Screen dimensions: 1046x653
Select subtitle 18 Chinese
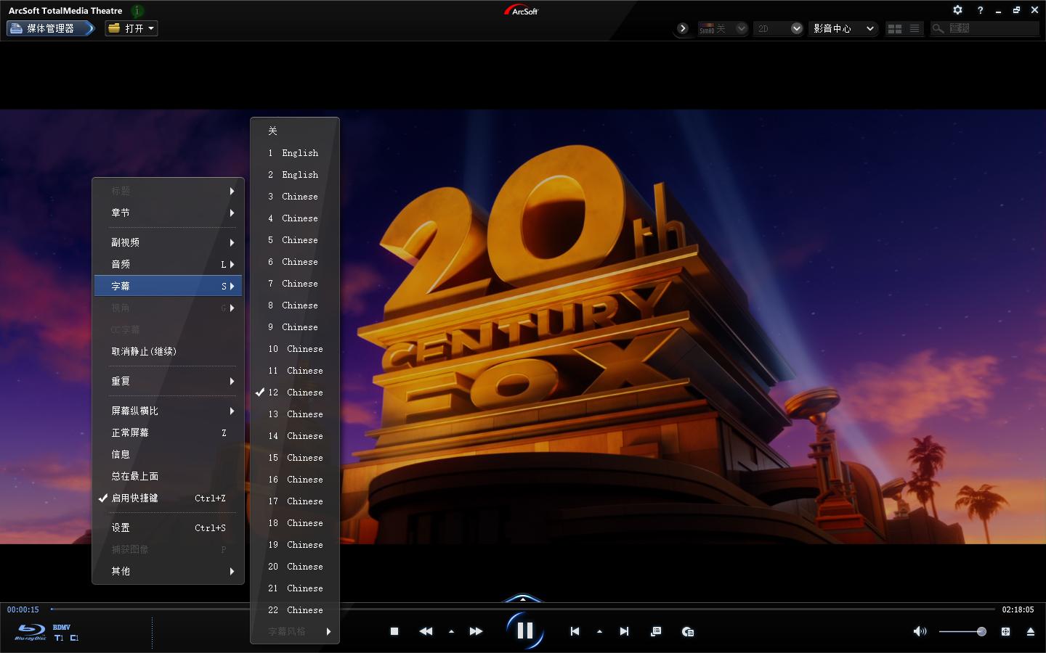(x=295, y=522)
